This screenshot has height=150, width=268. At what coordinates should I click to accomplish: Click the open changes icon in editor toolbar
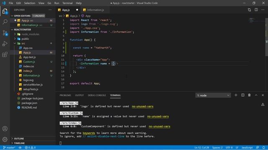pos(250,10)
